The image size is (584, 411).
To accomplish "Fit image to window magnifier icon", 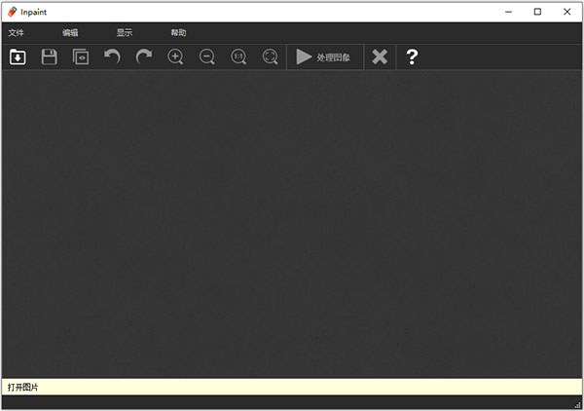I will pyautogui.click(x=271, y=57).
